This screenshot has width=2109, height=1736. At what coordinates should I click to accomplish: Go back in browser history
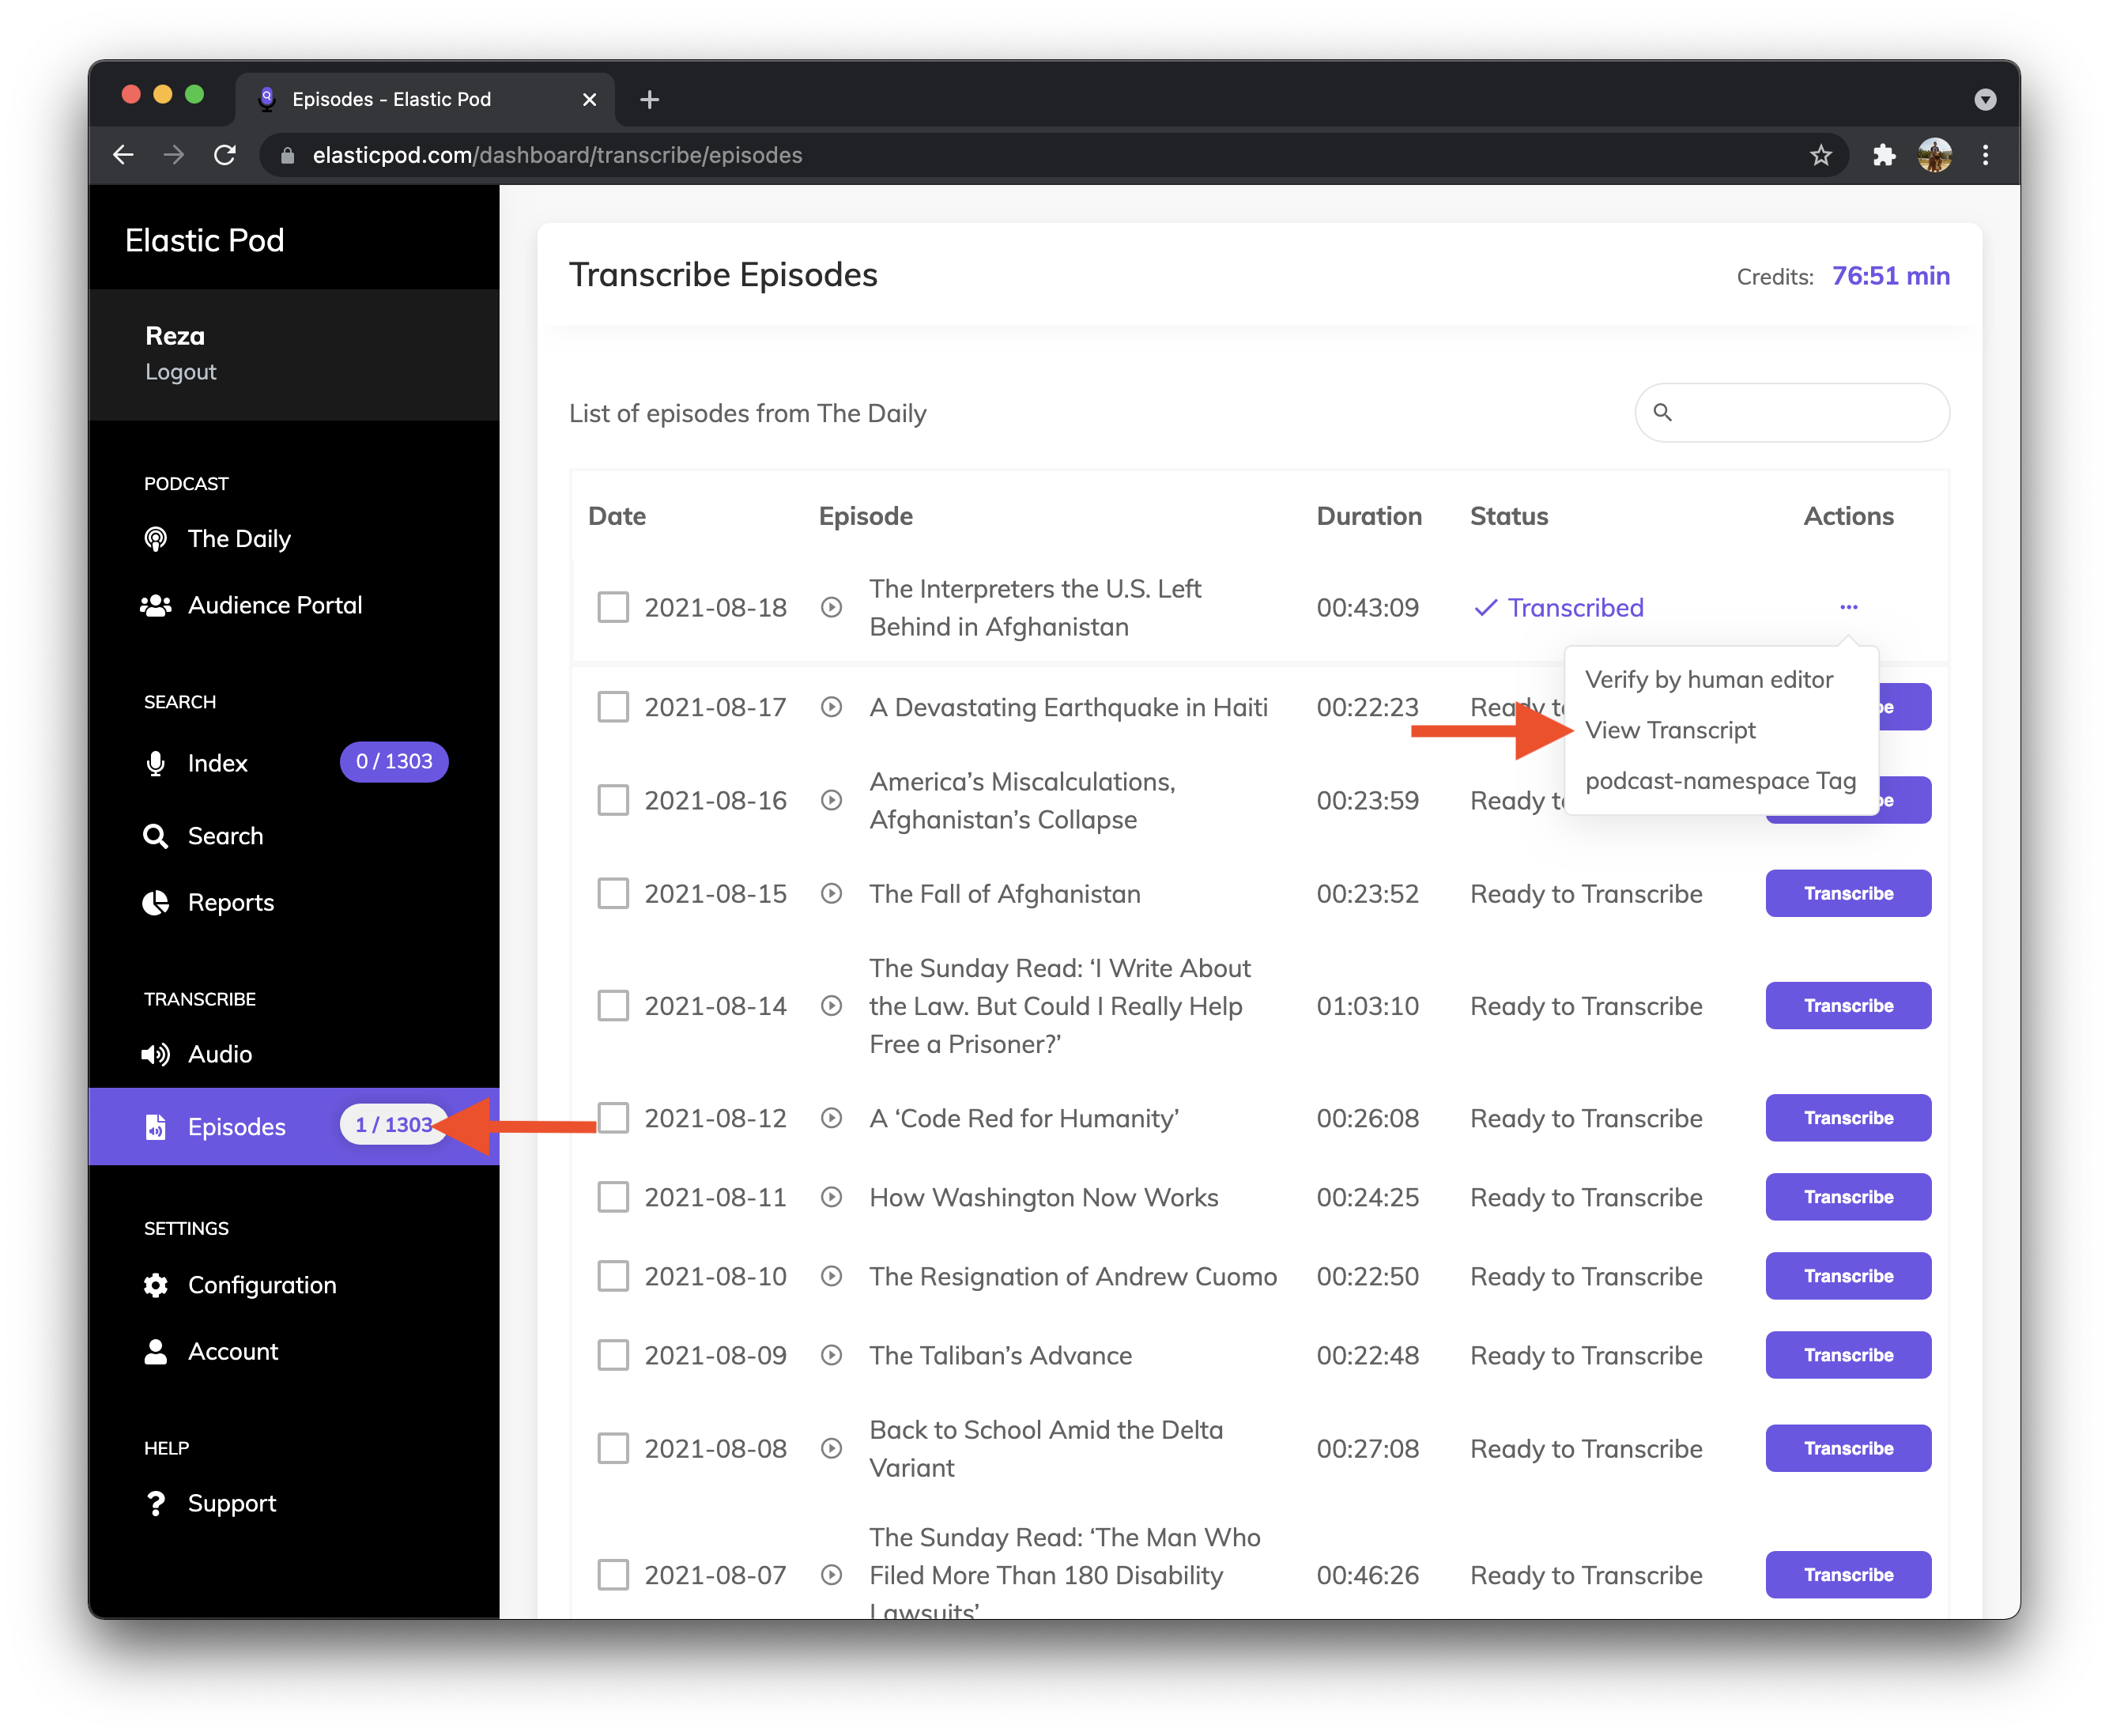pyautogui.click(x=123, y=155)
